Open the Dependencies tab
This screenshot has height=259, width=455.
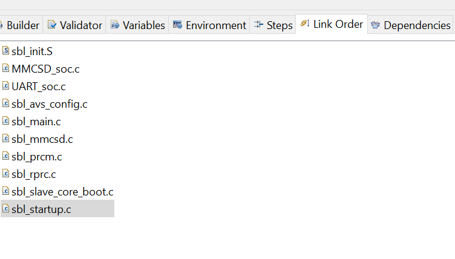click(411, 25)
